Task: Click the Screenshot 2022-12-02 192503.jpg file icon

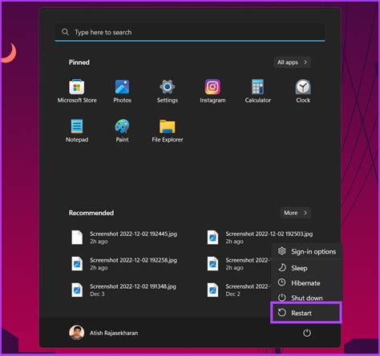Action: point(212,238)
